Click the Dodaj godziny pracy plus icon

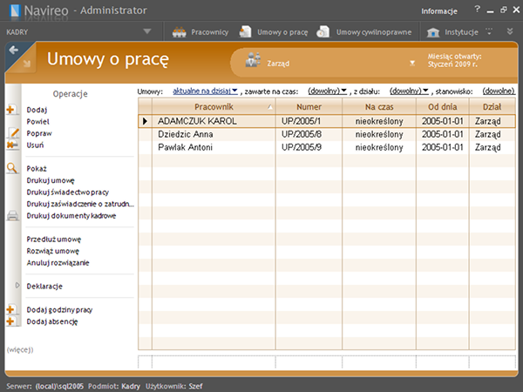[x=11, y=309]
